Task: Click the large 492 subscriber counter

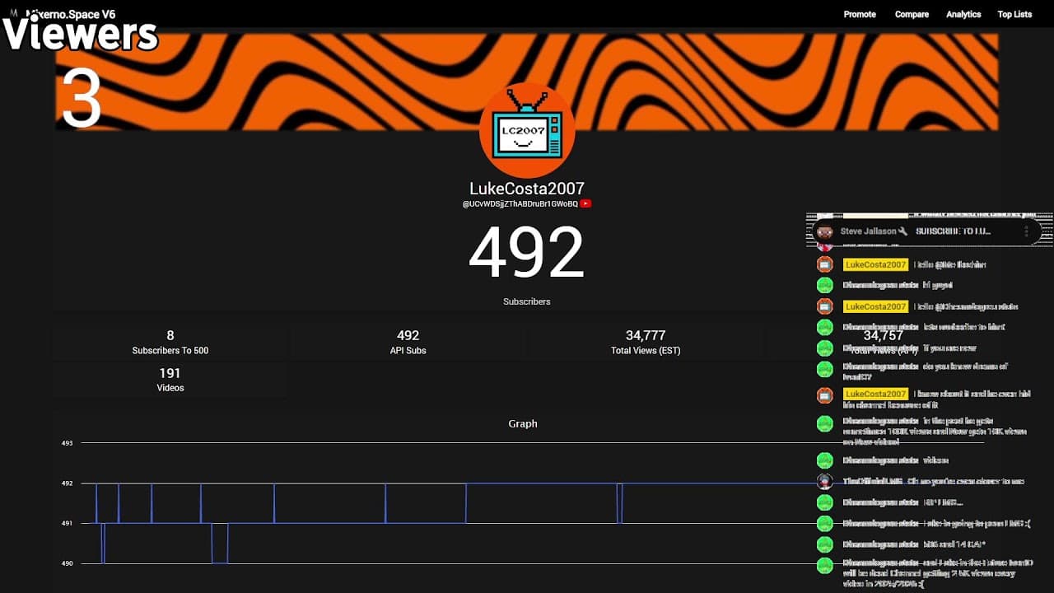Action: [527, 253]
